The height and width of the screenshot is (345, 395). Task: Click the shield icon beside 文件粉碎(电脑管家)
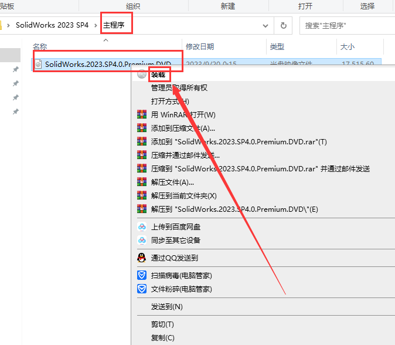point(142,289)
